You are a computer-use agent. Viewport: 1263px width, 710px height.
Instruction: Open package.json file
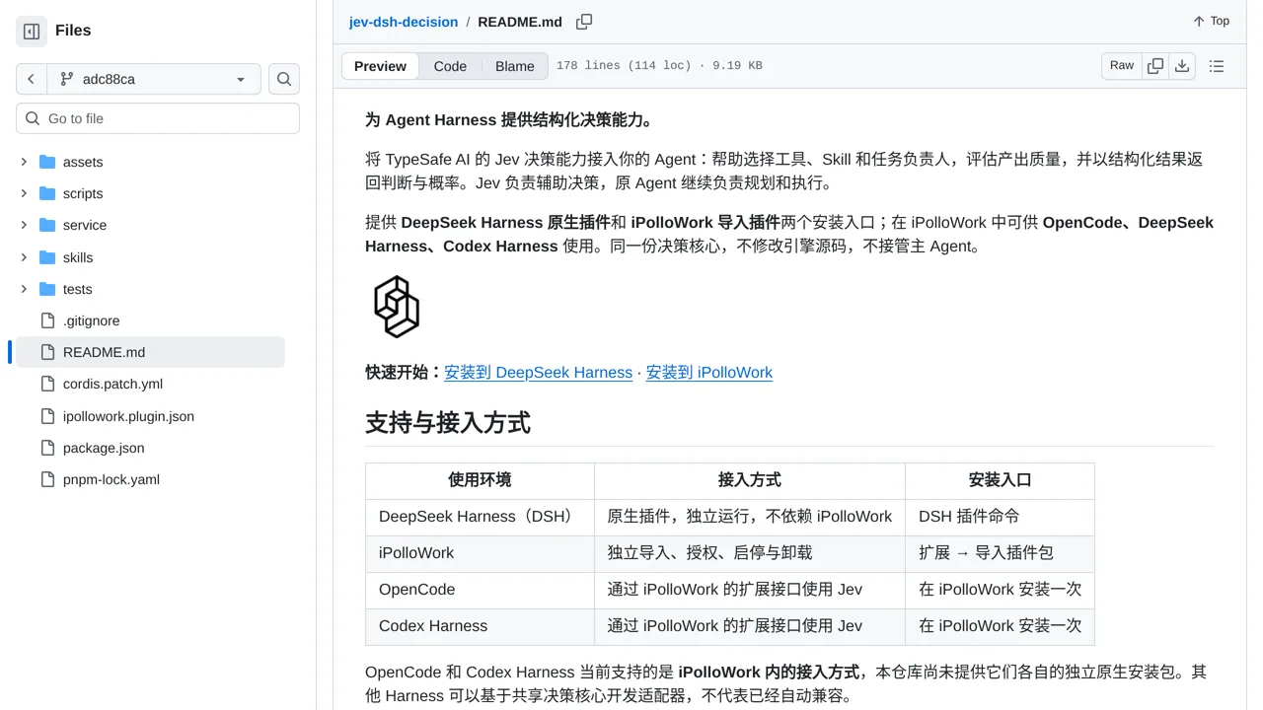[104, 448]
